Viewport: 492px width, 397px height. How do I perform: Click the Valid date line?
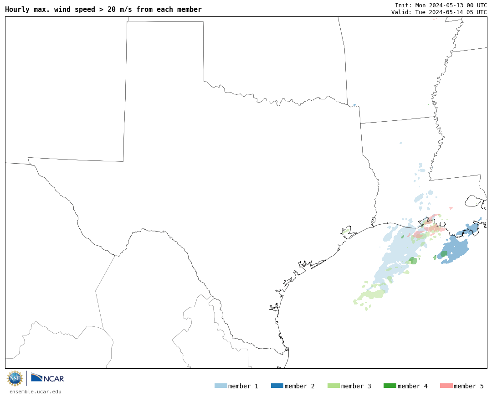439,12
